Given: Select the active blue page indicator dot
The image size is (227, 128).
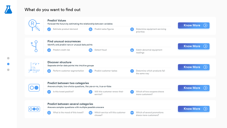Looking at the screenshot, I should pos(8,64).
